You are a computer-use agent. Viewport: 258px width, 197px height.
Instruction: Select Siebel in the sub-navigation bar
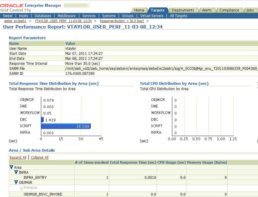point(8,16)
